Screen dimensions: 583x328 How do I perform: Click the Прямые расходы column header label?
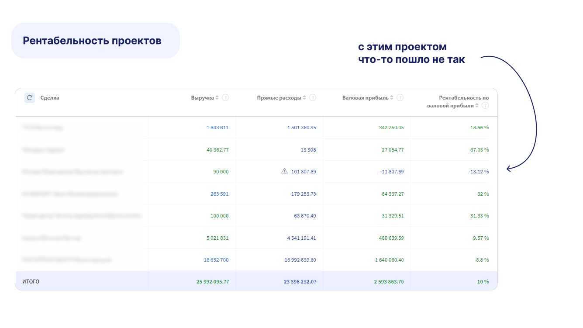coord(279,98)
